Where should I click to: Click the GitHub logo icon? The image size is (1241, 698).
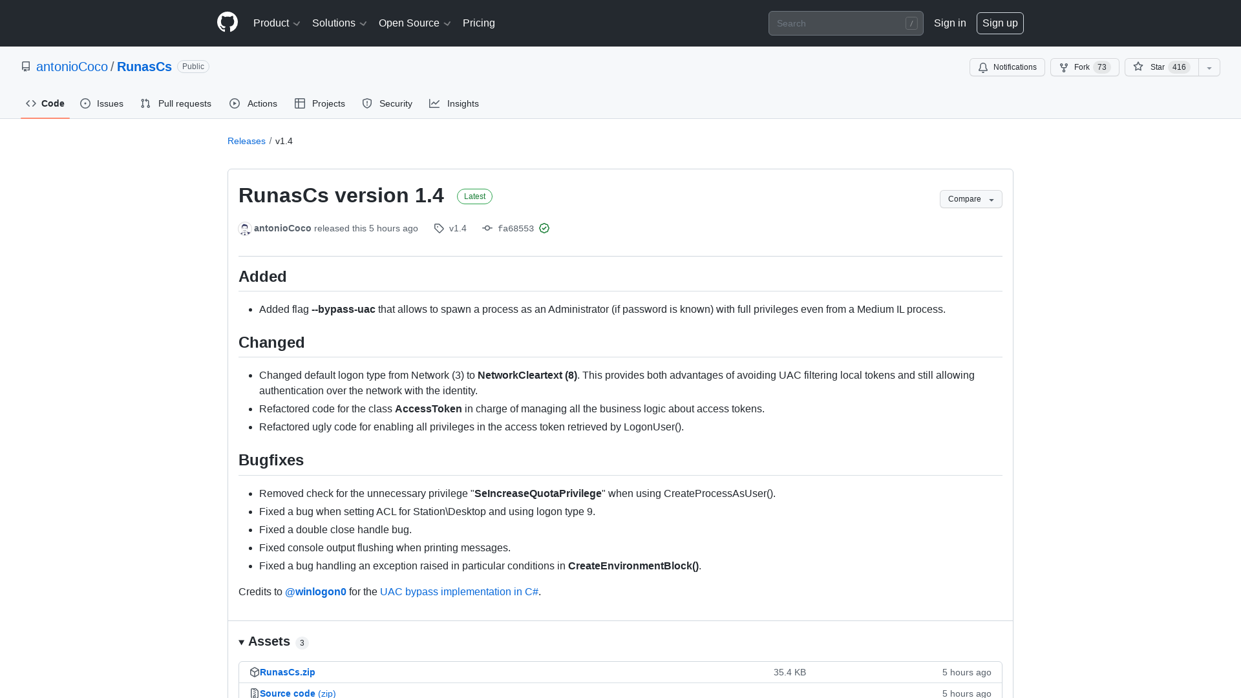pos(227,23)
